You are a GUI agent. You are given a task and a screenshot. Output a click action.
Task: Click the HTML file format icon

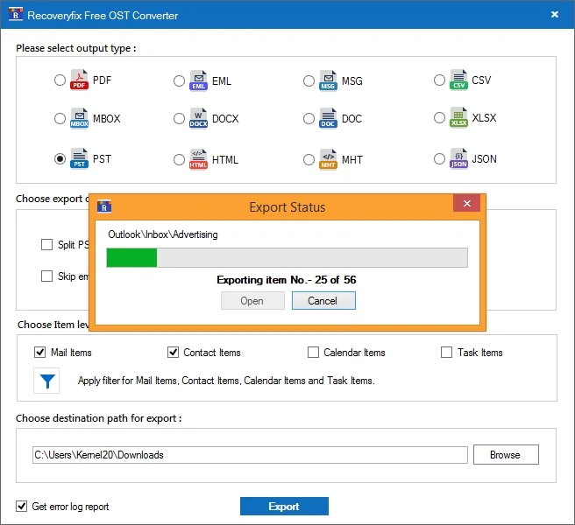[198, 159]
